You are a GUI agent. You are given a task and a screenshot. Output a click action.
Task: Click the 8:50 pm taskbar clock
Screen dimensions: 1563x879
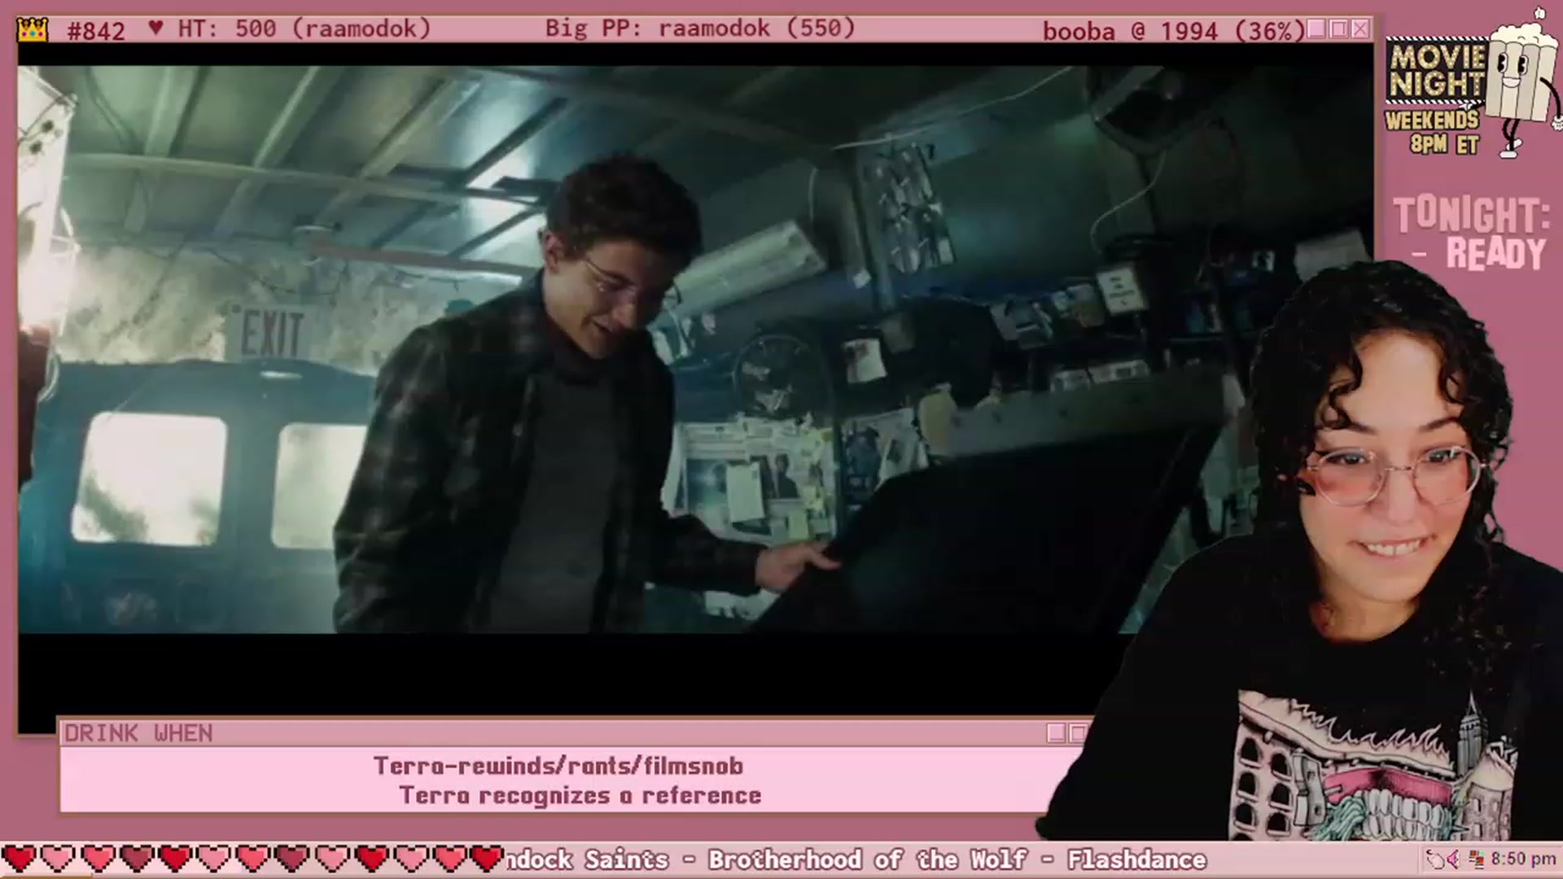click(1523, 859)
